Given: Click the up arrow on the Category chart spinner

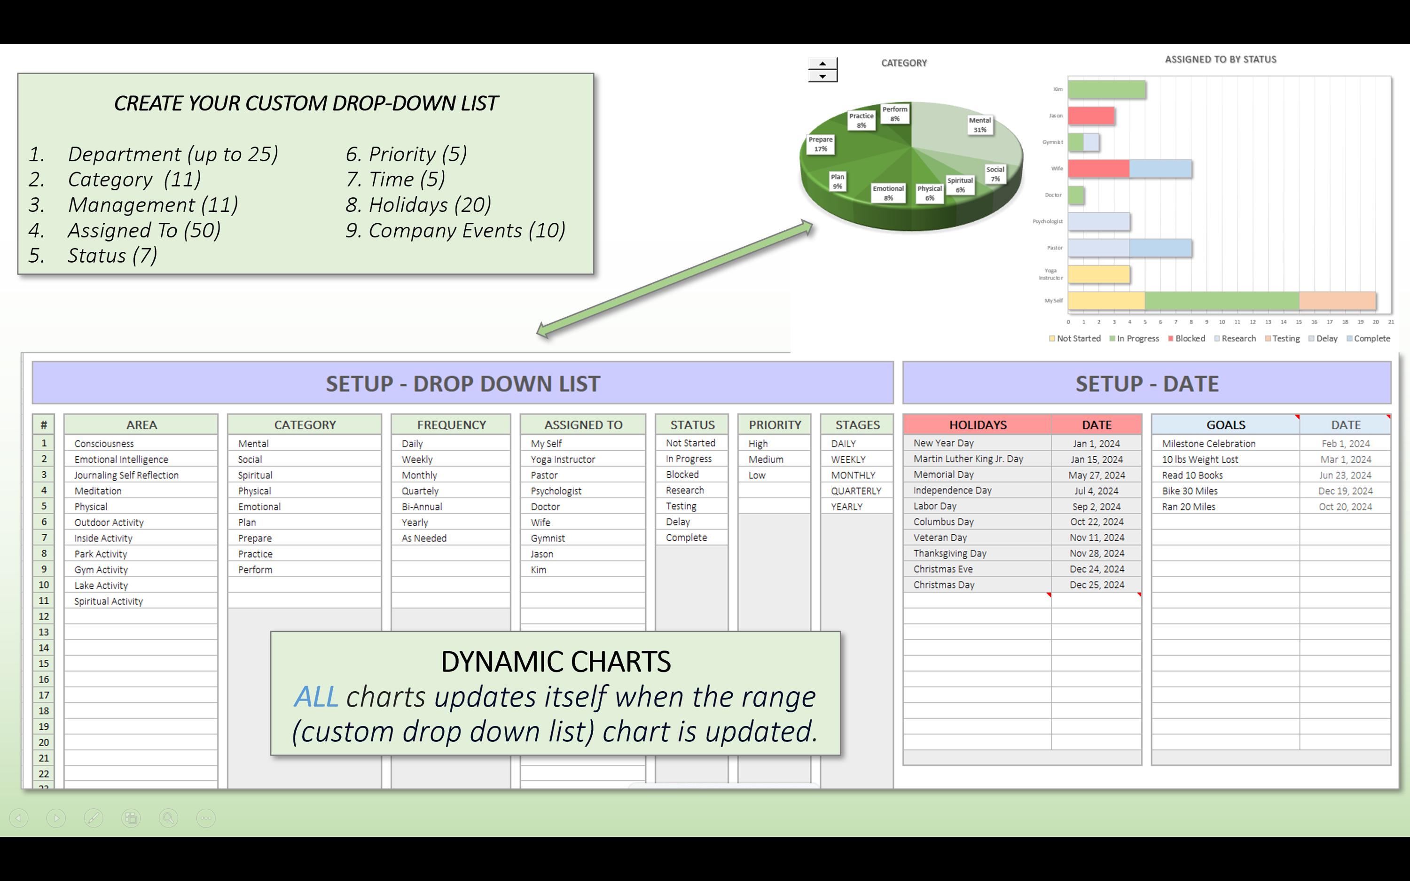Looking at the screenshot, I should pyautogui.click(x=822, y=63).
